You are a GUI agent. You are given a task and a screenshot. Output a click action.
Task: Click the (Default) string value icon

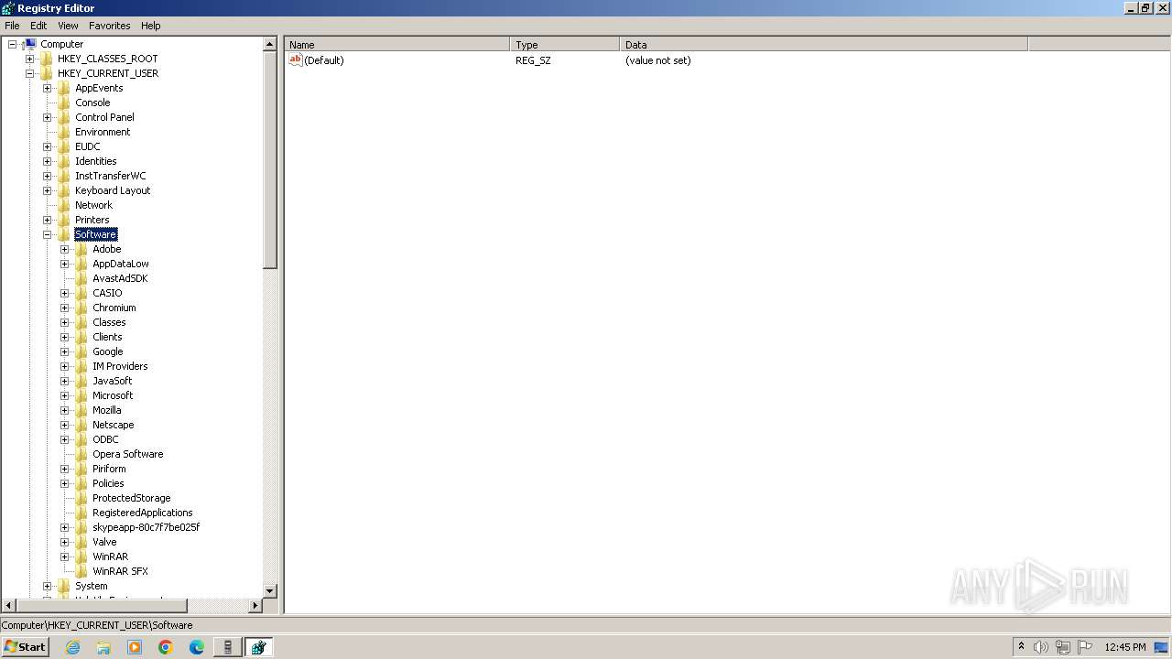click(296, 59)
